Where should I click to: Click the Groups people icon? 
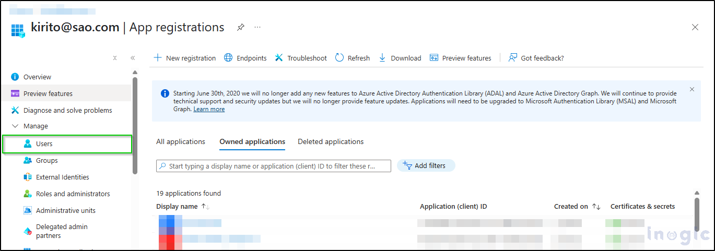pos(28,160)
